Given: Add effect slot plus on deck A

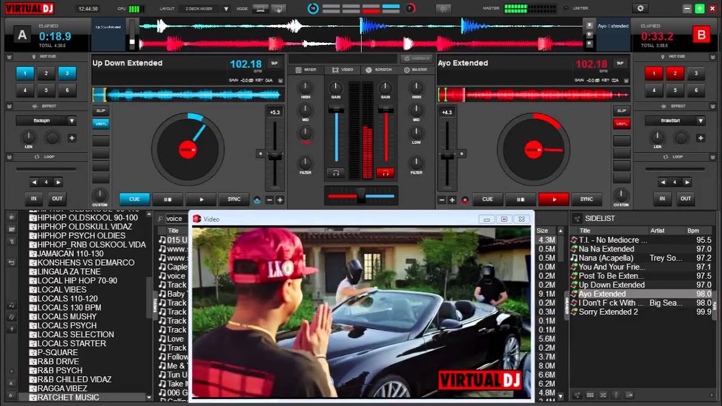Looking at the screenshot, I should click(72, 138).
